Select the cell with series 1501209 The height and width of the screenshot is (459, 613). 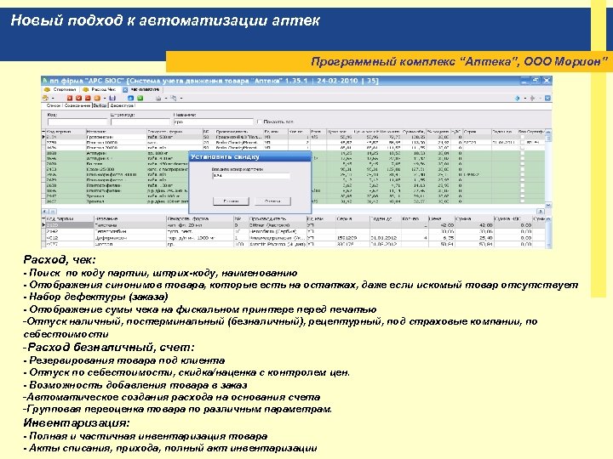(352, 238)
